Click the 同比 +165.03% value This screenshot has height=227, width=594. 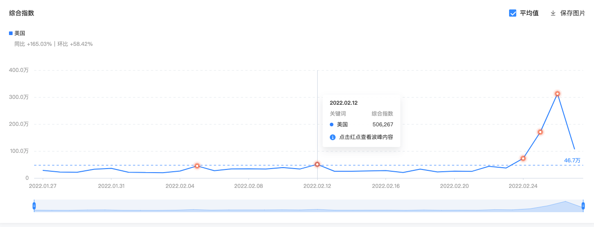point(33,44)
